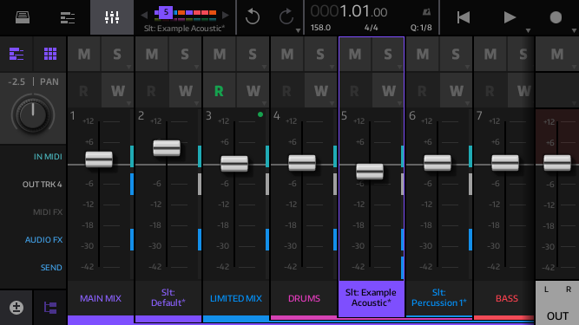Click track 5 volume fader handle
Image resolution: width=579 pixels, height=325 pixels.
coord(370,172)
